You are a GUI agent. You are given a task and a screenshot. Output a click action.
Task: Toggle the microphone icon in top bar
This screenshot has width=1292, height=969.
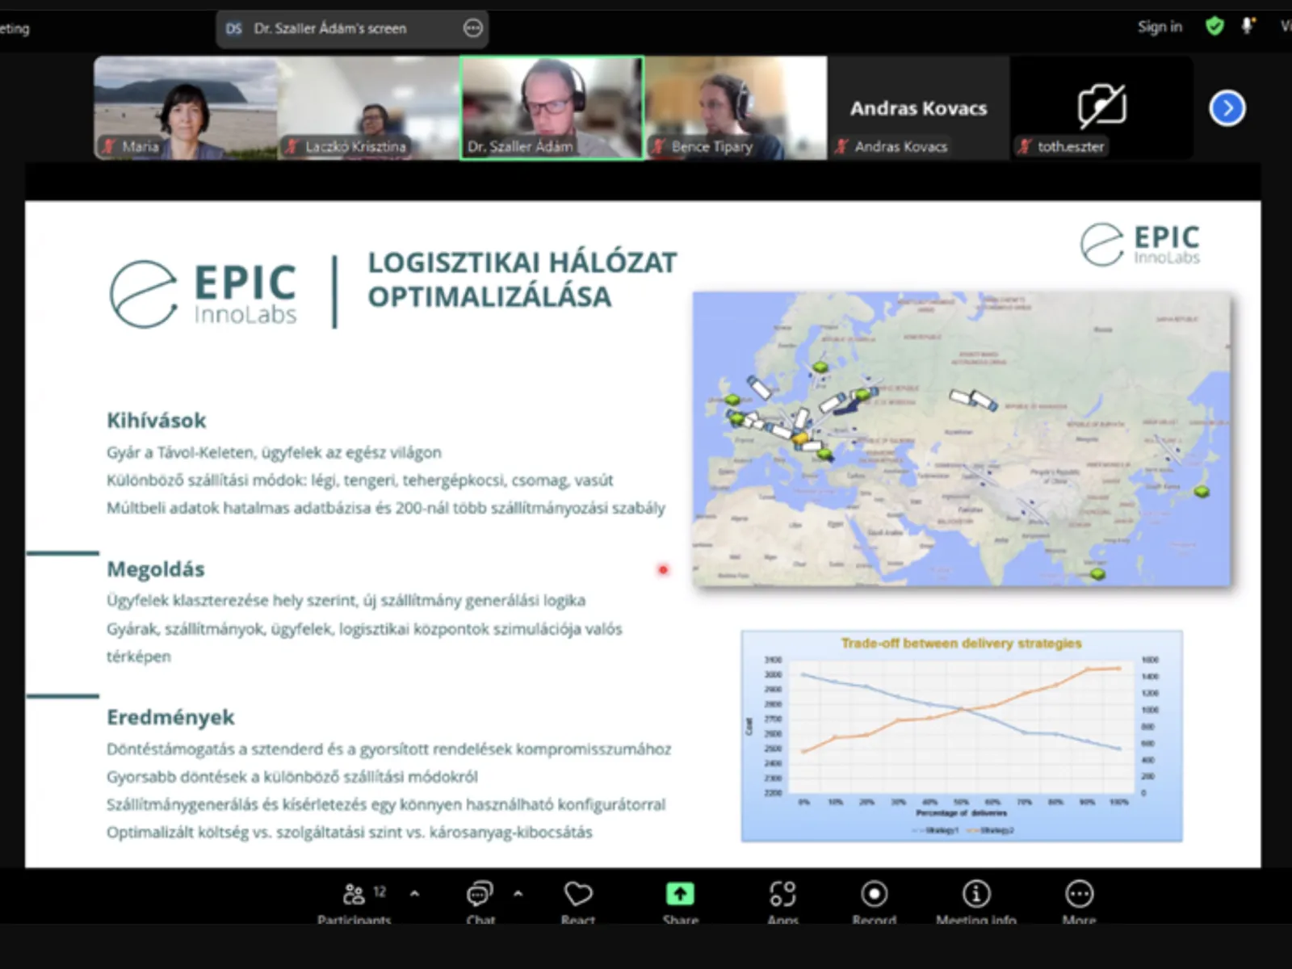point(1248,27)
